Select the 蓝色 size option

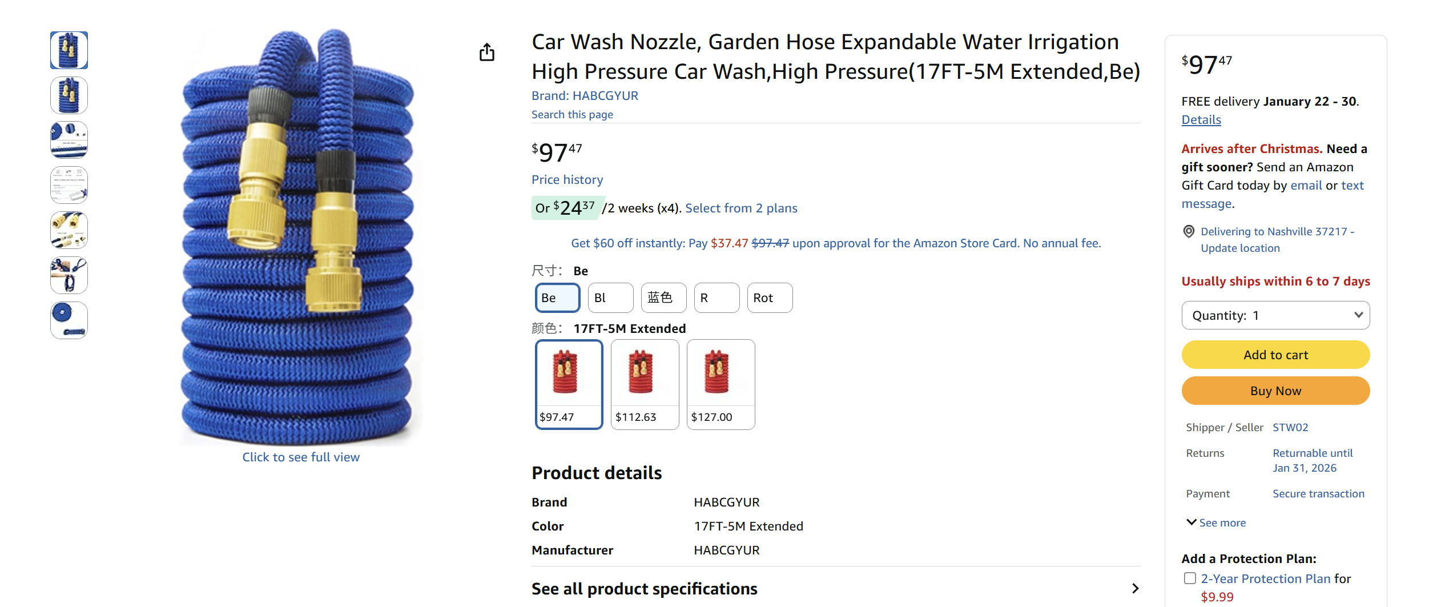coord(663,298)
